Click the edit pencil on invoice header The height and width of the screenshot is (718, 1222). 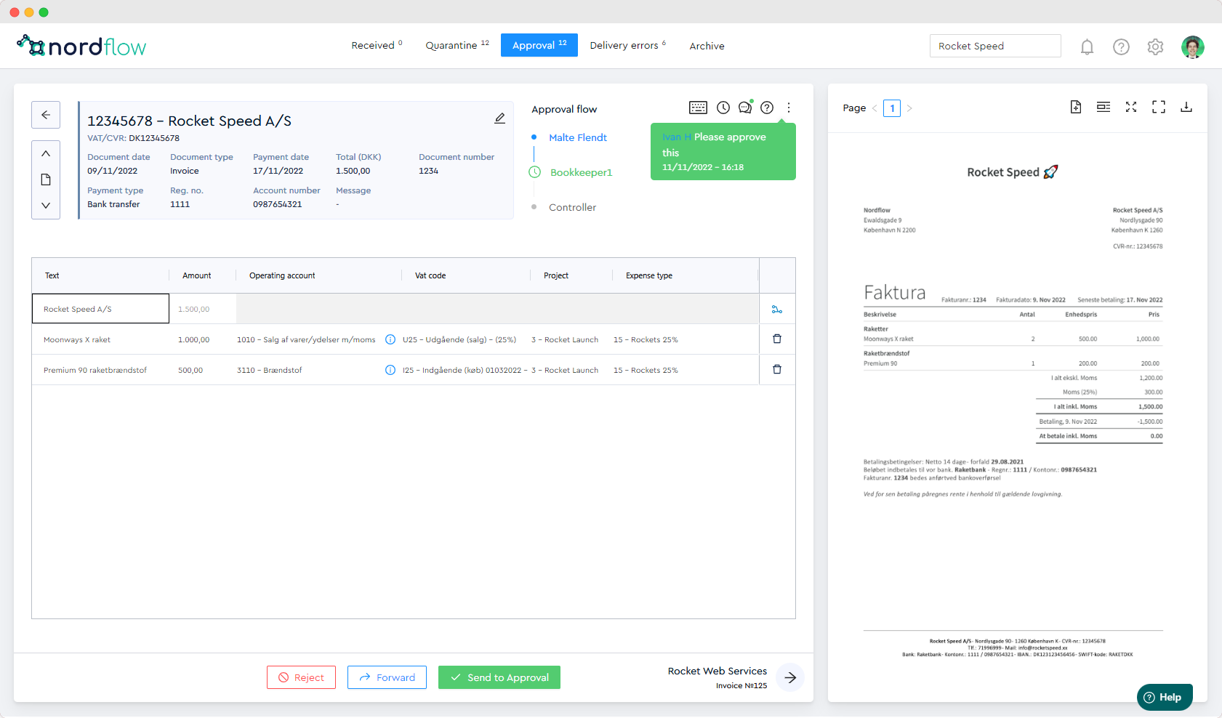(500, 118)
